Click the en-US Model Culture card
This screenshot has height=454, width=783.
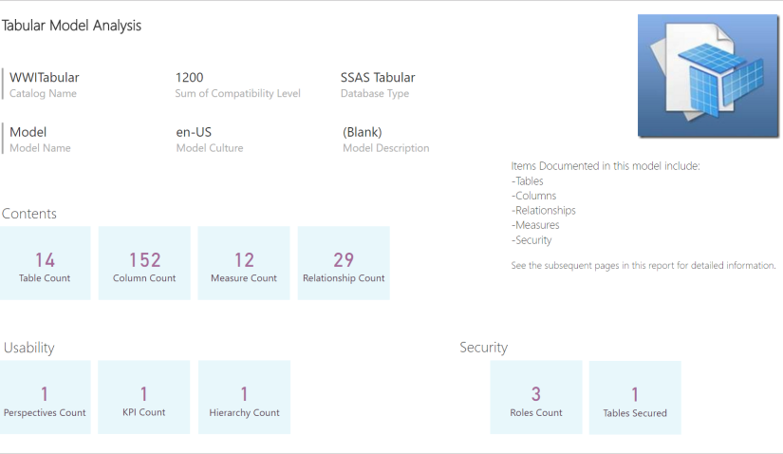209,139
